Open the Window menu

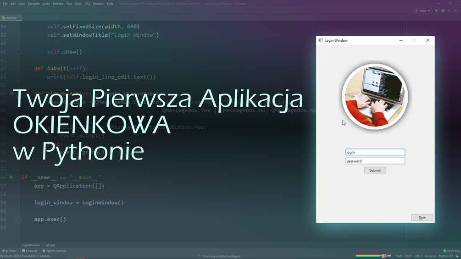pos(98,4)
